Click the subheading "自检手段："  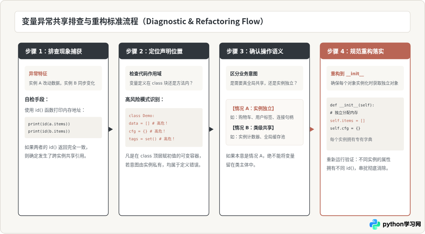pos(37,99)
